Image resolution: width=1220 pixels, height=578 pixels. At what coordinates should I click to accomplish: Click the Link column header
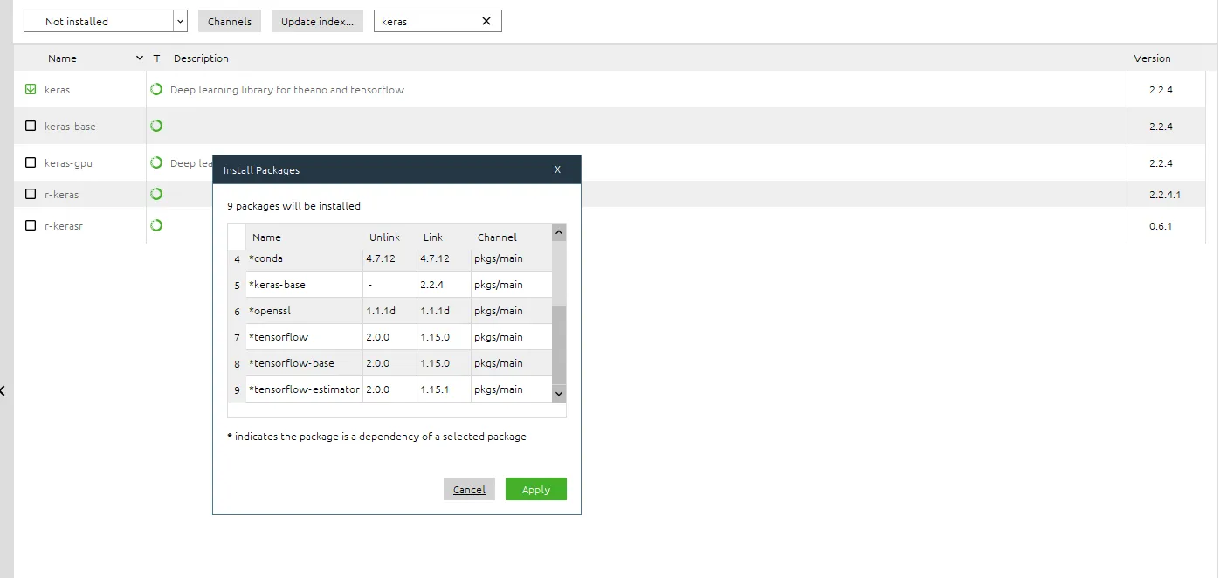click(x=433, y=237)
